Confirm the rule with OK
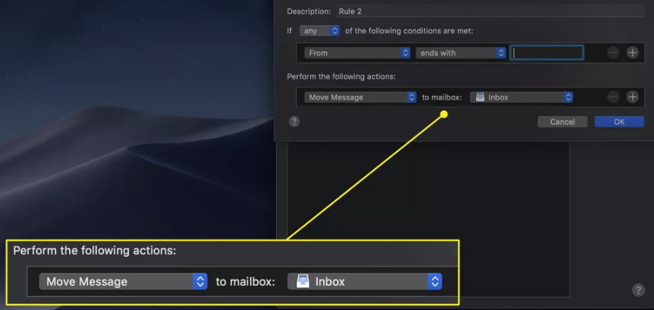This screenshot has height=310, width=654. [619, 122]
